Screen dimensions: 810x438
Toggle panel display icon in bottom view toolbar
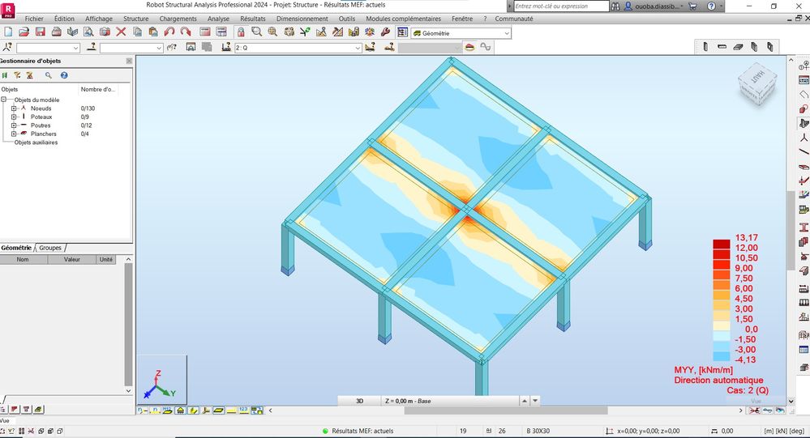coord(219,410)
